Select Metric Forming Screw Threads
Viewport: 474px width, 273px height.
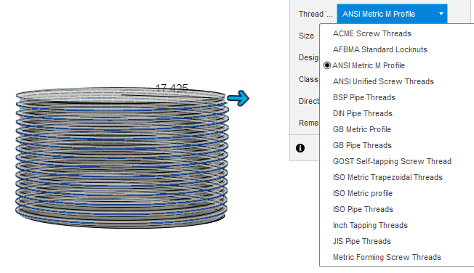(387, 258)
